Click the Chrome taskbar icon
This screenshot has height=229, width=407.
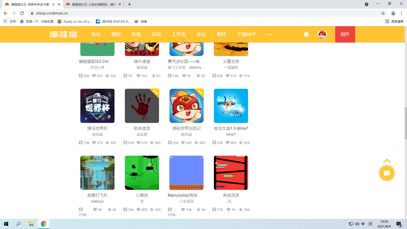pyautogui.click(x=44, y=224)
